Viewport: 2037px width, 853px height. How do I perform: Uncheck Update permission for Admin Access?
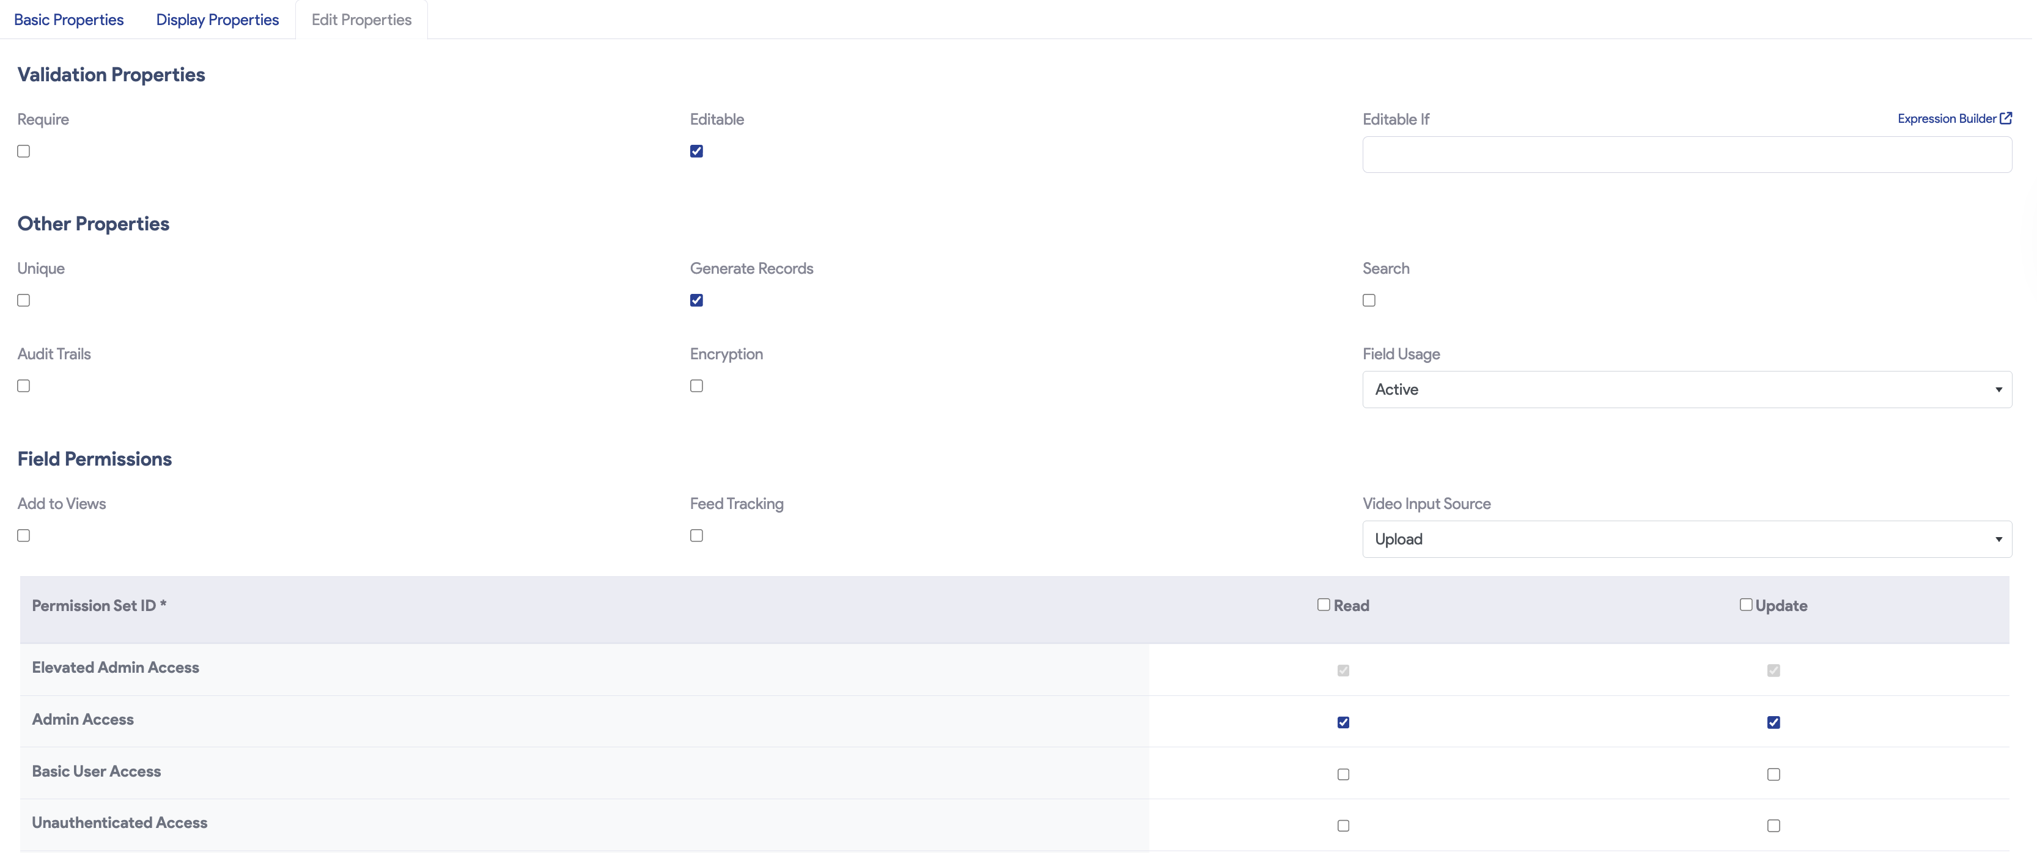click(1774, 722)
